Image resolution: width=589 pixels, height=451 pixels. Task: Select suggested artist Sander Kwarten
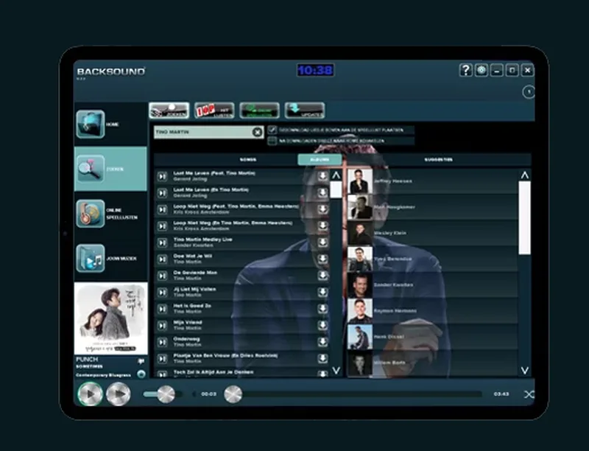click(432, 285)
